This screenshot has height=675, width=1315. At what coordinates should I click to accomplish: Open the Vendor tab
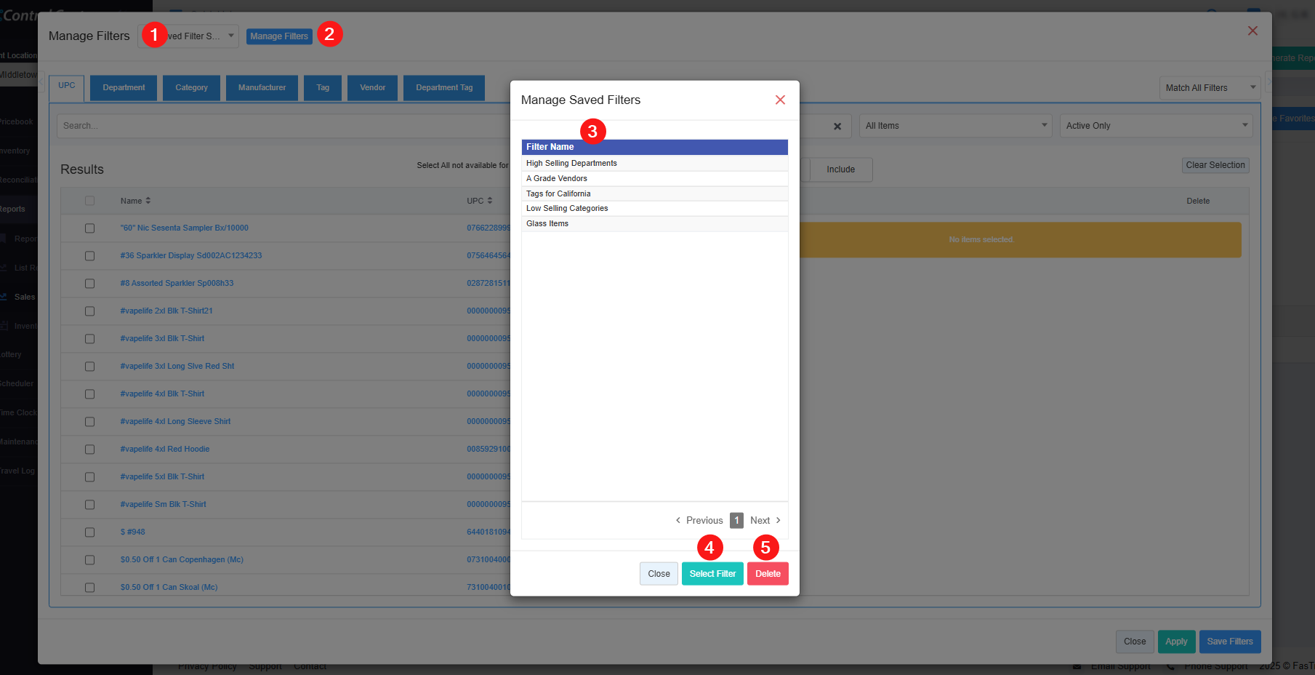coord(372,88)
